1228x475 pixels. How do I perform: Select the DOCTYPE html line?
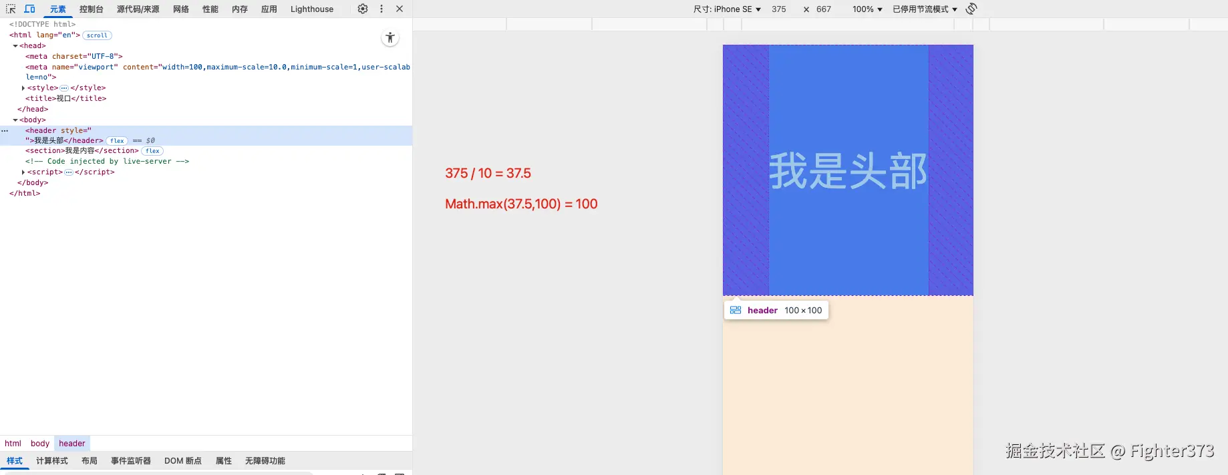tap(43, 25)
